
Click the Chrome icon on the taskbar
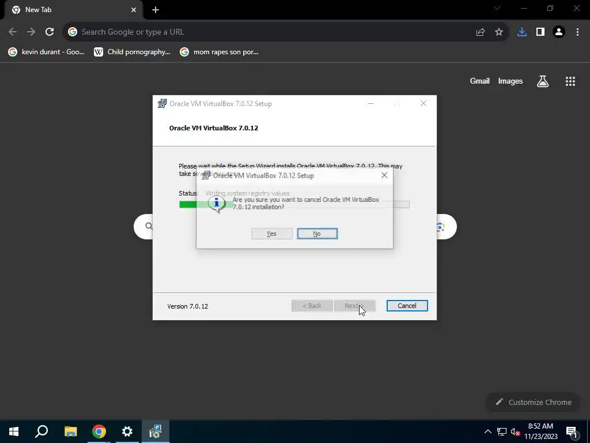point(99,431)
